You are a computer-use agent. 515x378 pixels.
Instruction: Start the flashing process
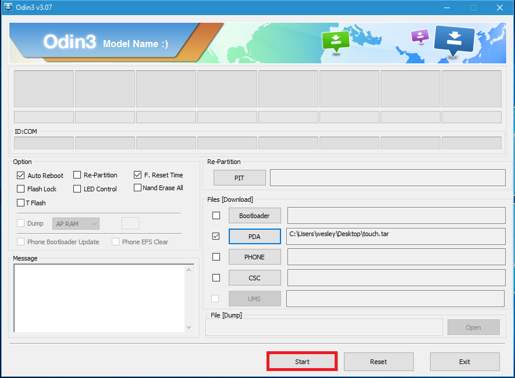(x=302, y=362)
